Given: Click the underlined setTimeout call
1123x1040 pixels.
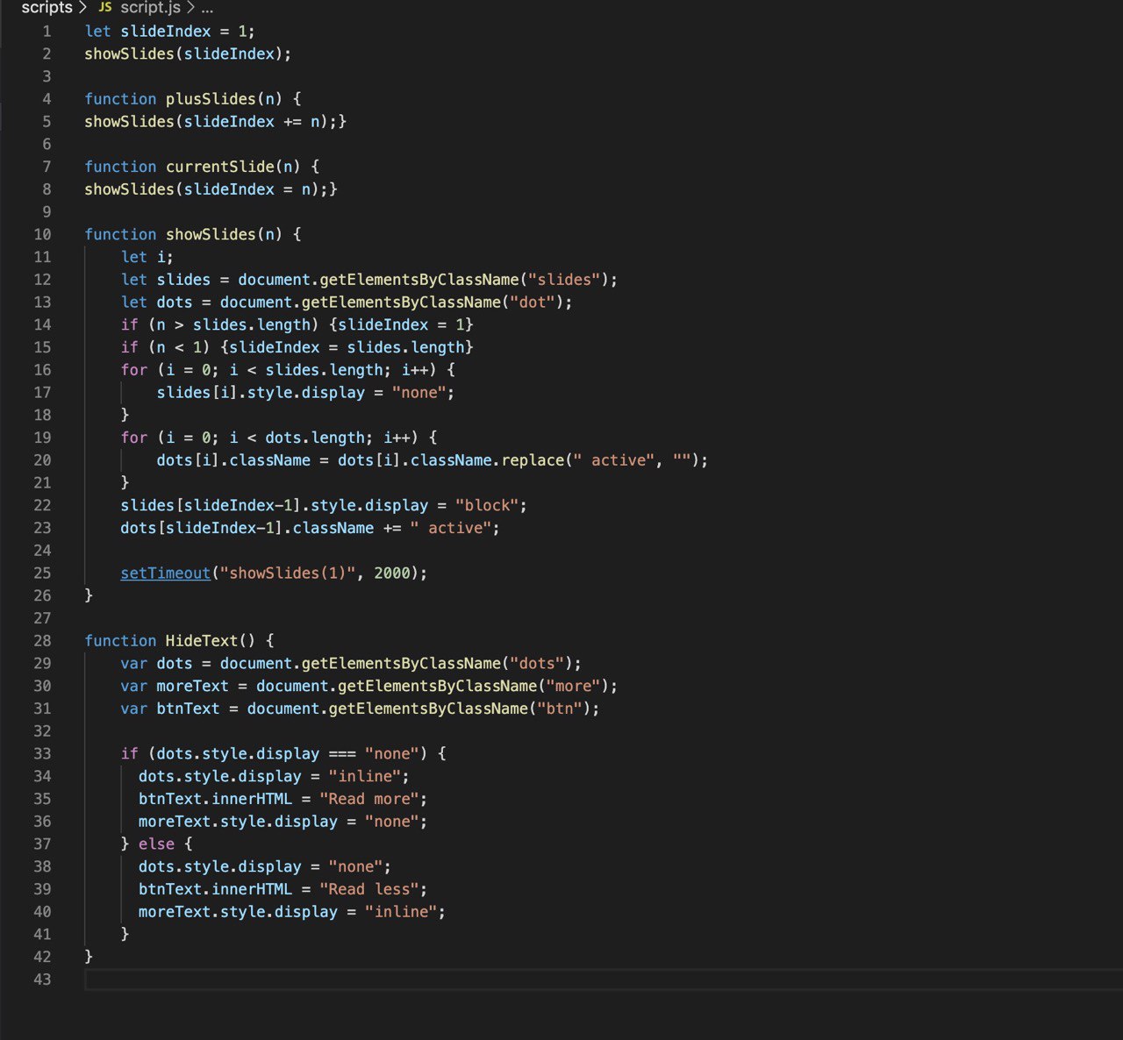Looking at the screenshot, I should coord(166,573).
